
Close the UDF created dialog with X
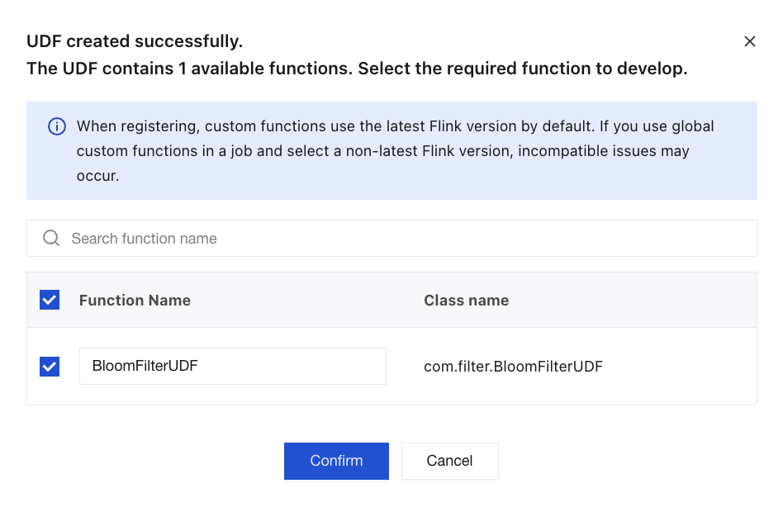point(749,41)
